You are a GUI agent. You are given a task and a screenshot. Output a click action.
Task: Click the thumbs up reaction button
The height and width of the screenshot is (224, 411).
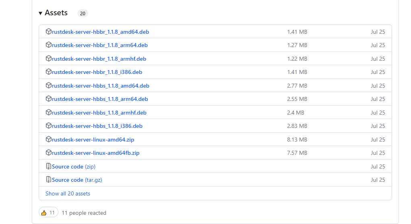click(x=48, y=212)
